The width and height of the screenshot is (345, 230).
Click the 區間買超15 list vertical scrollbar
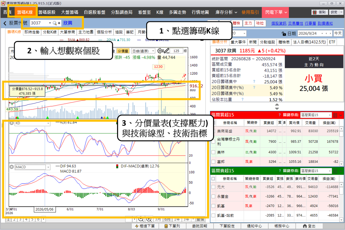341,146
